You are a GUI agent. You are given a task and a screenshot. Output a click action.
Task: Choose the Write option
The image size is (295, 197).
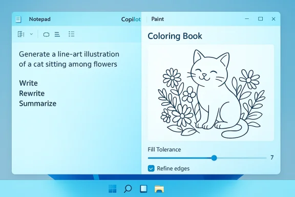point(28,83)
